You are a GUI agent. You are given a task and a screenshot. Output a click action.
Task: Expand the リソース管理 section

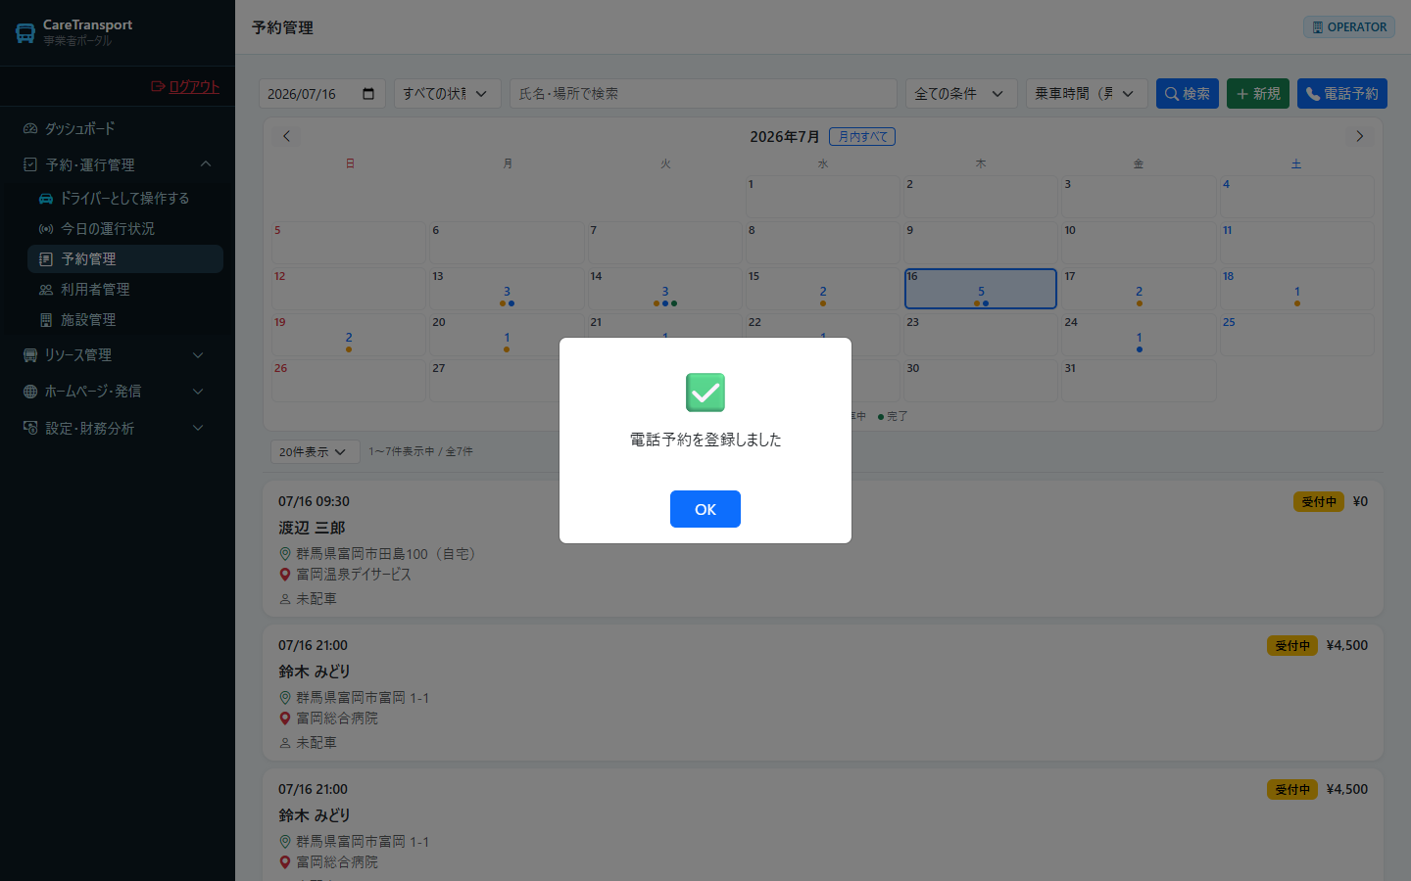coord(118,354)
